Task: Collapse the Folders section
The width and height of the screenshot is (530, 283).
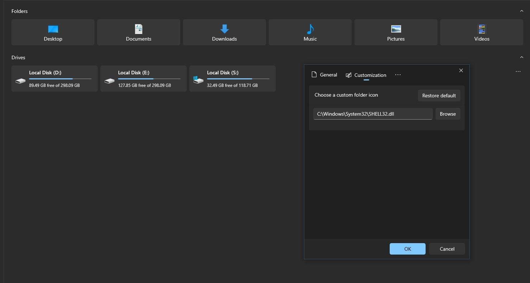Action: click(x=522, y=11)
